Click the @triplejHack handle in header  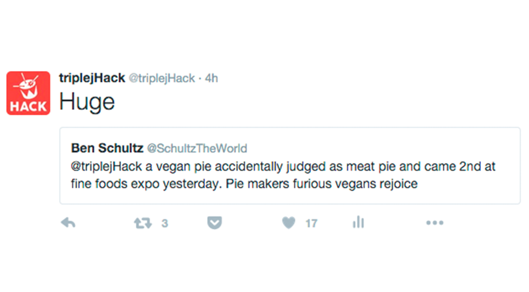coord(162,78)
